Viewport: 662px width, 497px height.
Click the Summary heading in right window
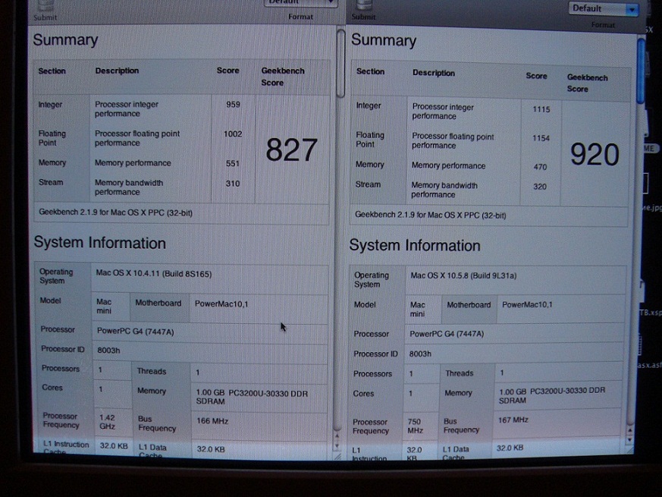(x=384, y=40)
